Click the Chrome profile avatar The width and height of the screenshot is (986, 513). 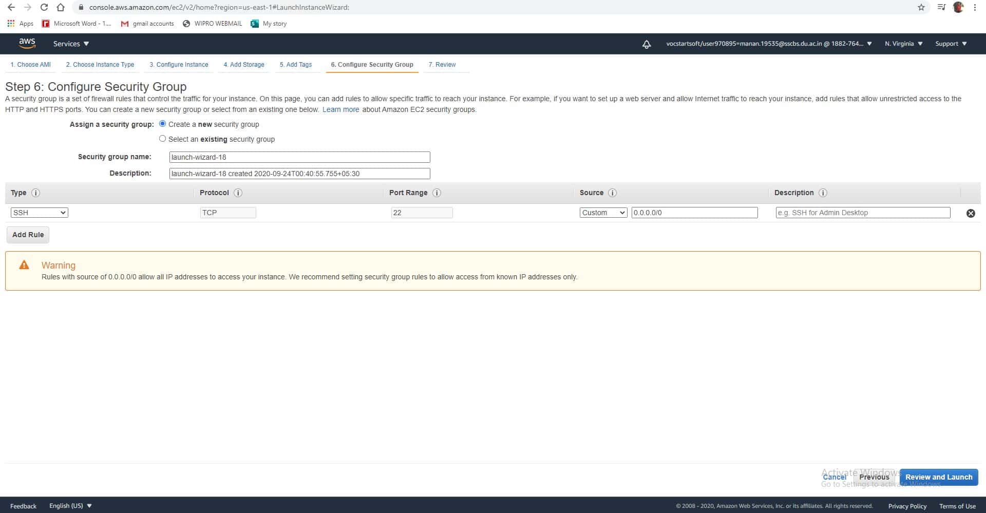(x=958, y=7)
